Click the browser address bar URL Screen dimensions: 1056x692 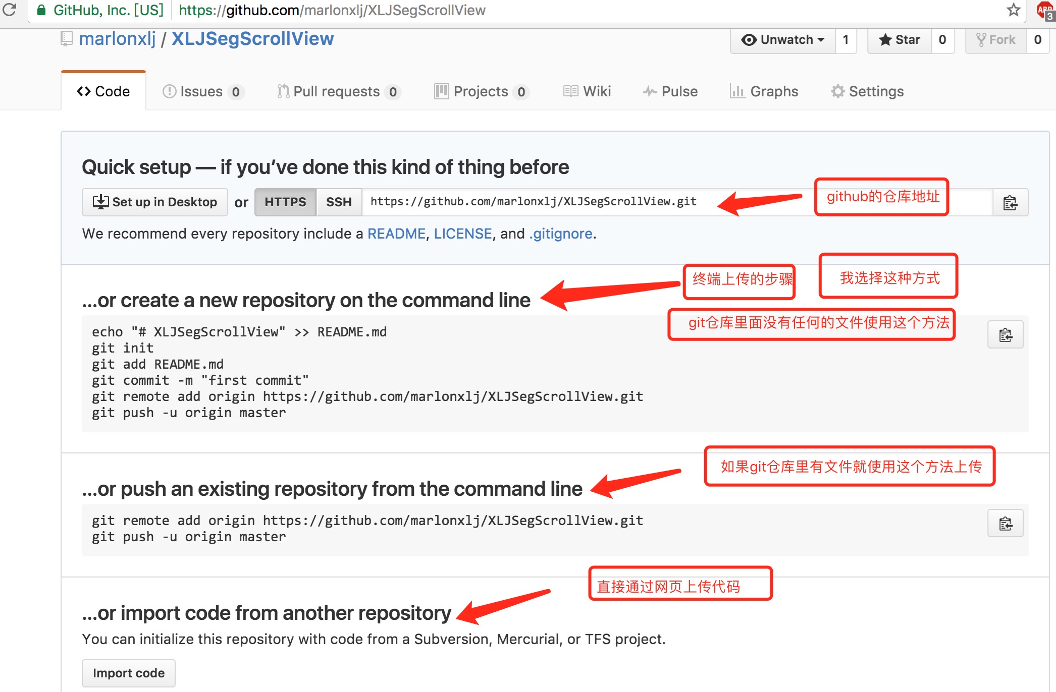click(x=332, y=10)
